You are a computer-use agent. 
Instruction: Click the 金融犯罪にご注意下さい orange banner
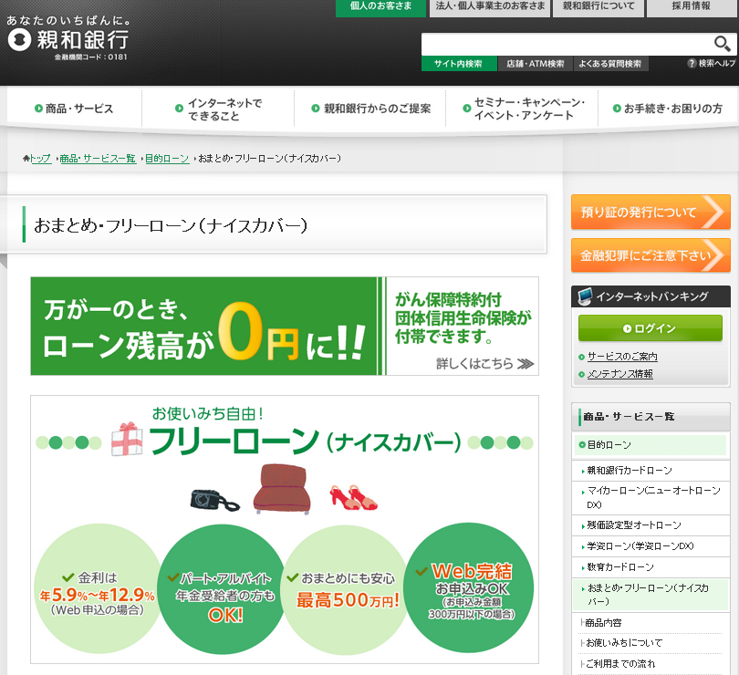pyautogui.click(x=651, y=255)
